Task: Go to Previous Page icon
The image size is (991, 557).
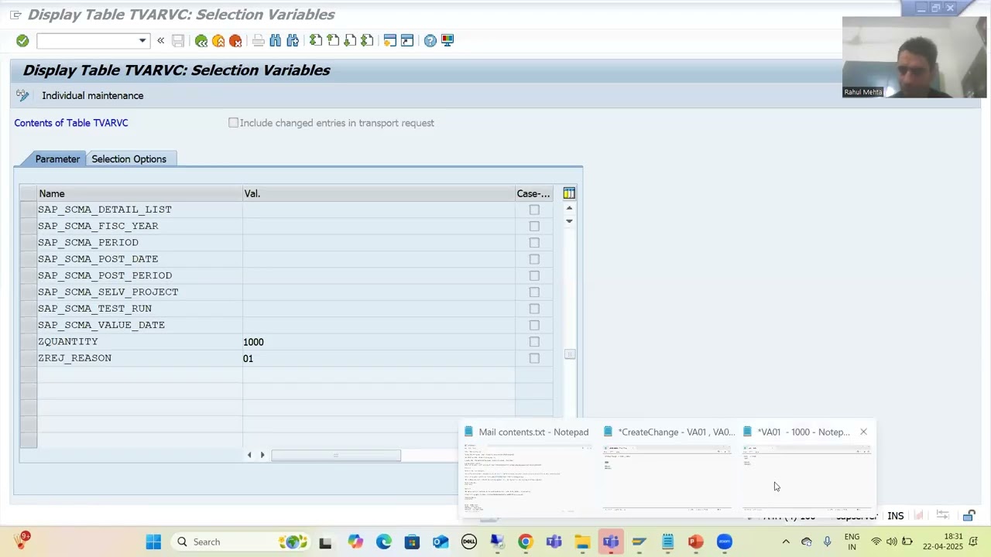Action: point(333,40)
